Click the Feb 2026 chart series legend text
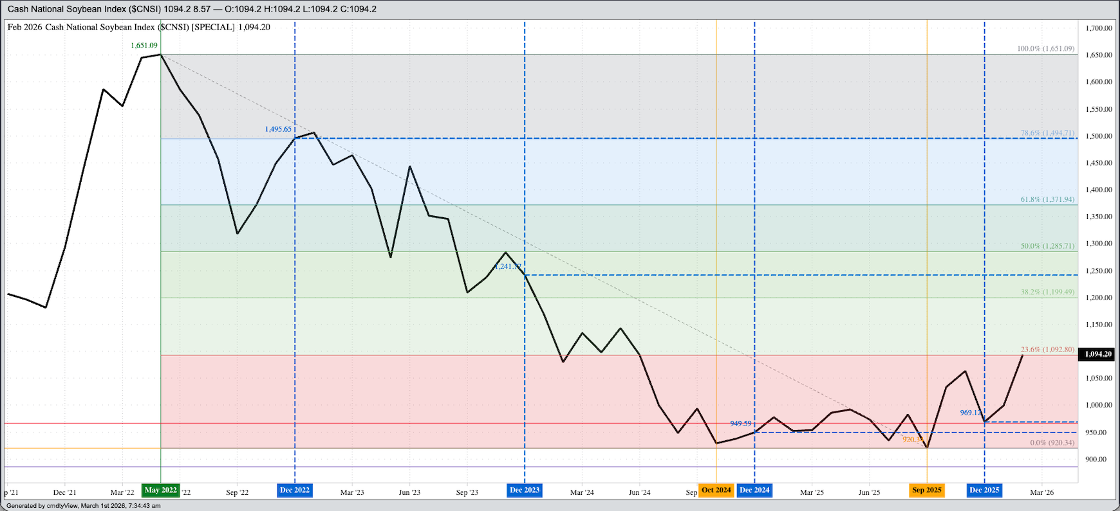 pos(138,27)
